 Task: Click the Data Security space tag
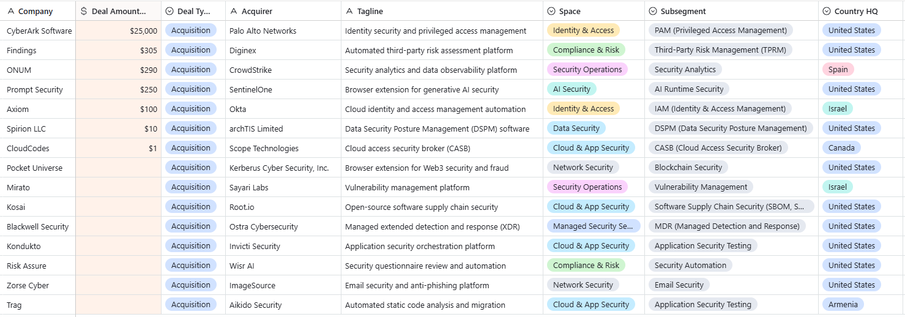(576, 129)
